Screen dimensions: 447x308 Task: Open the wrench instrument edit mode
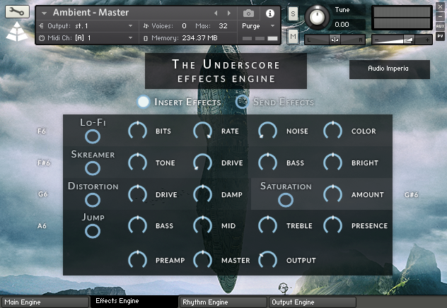pyautogui.click(x=17, y=11)
